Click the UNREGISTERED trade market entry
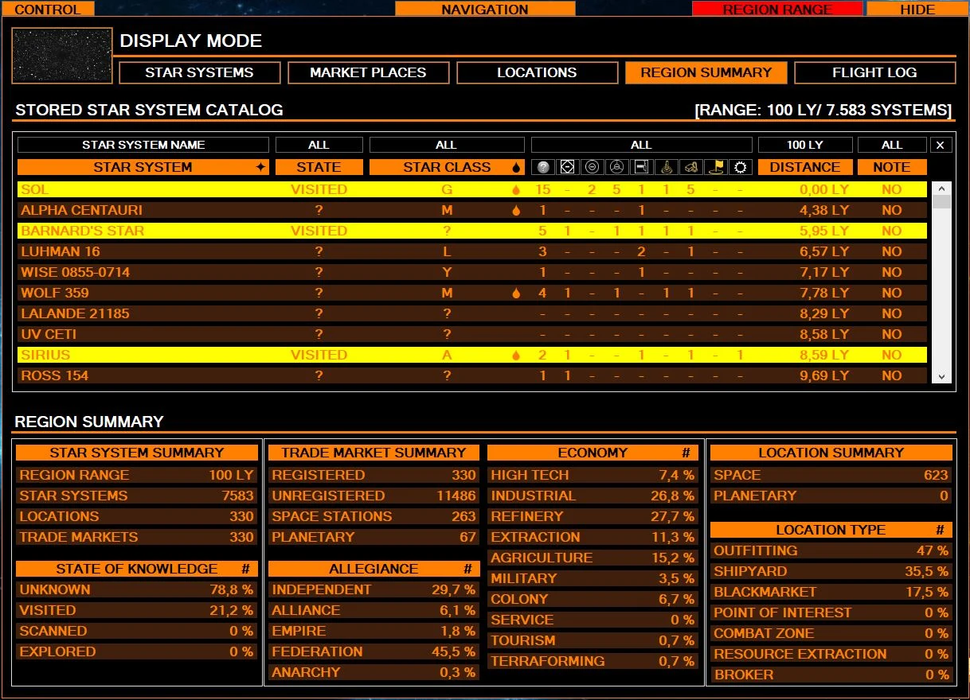The image size is (970, 700). click(x=374, y=496)
